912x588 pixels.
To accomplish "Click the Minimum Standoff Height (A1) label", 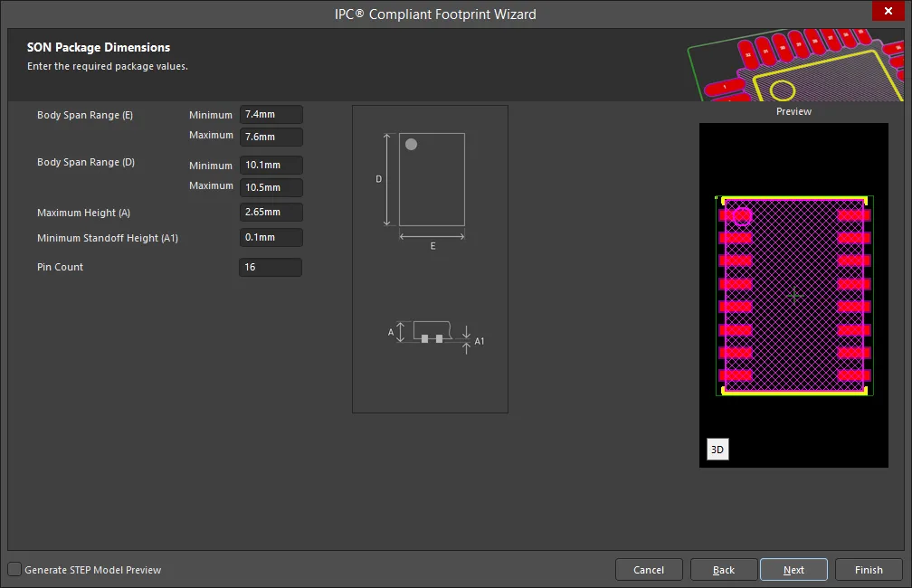I will [x=108, y=238].
